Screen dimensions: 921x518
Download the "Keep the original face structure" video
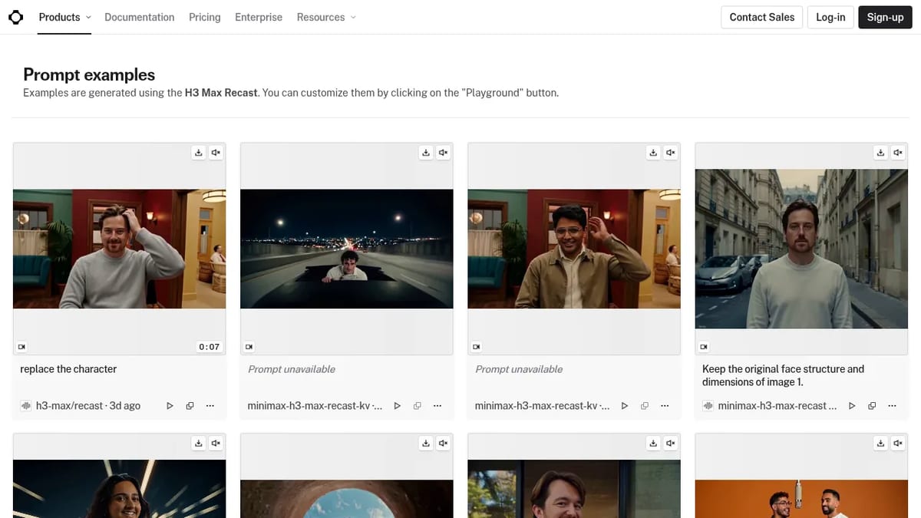click(x=880, y=153)
